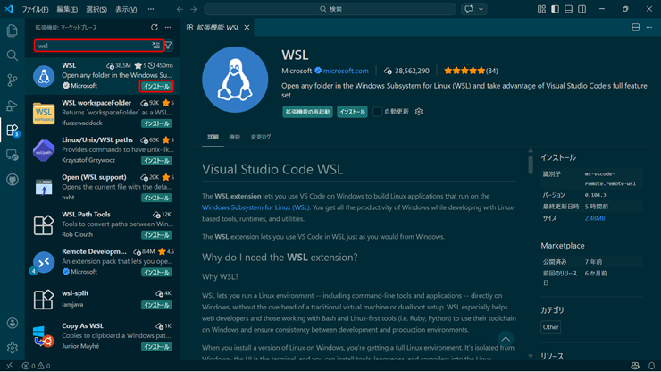The image size is (661, 372).
Task: Refresh the extensions marketplace list
Action: (x=155, y=28)
